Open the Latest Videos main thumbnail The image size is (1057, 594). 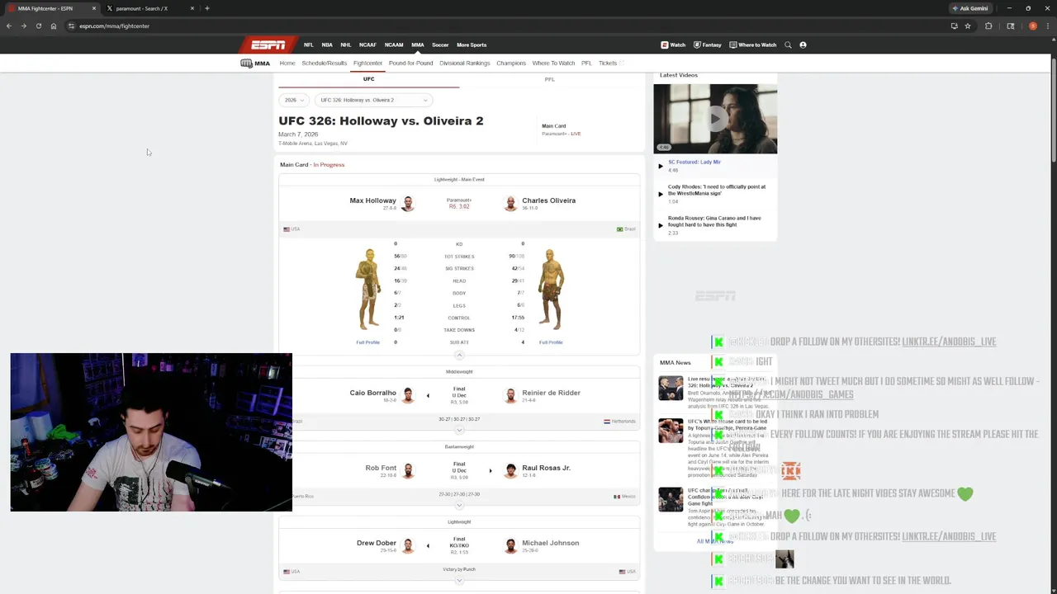point(715,119)
